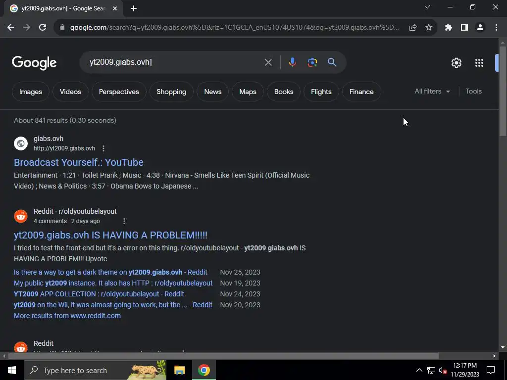The image size is (507, 380).
Task: Open File Explorer from taskbar
Action: (x=179, y=370)
